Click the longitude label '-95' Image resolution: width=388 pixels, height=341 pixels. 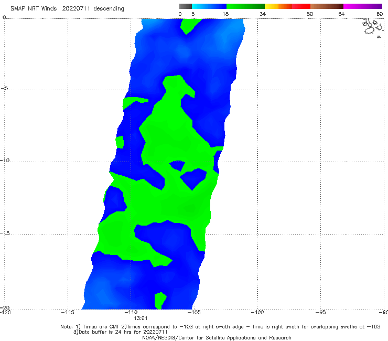(321, 312)
